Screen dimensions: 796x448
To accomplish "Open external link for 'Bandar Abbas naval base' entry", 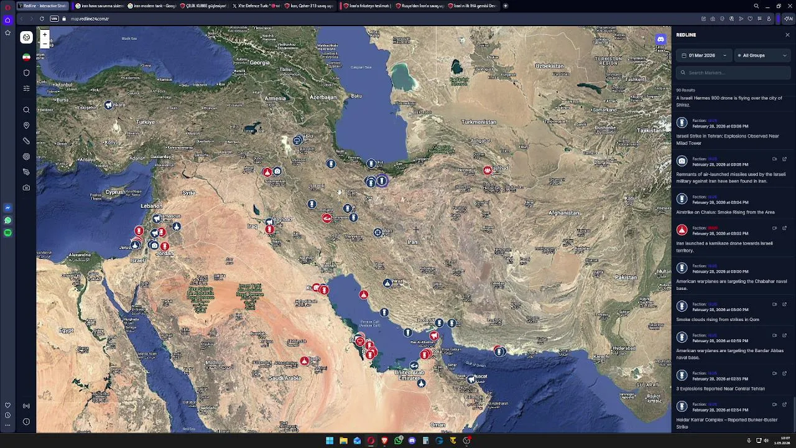I will click(784, 335).
